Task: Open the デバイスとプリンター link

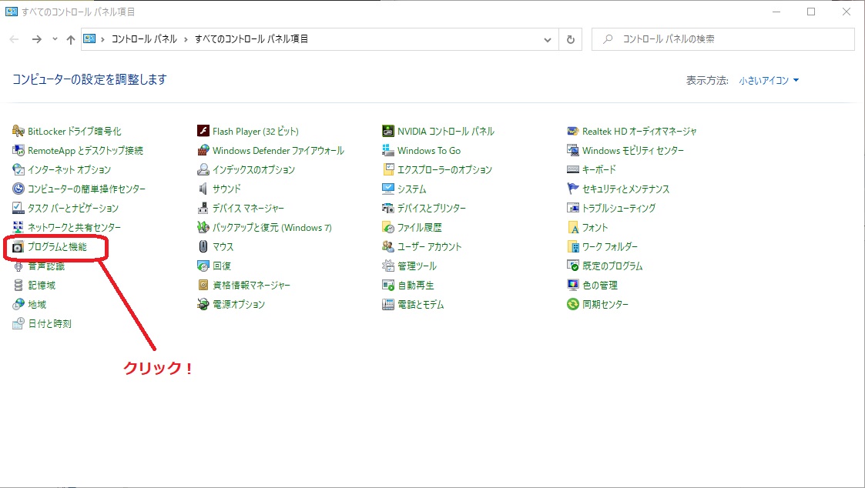Action: click(x=431, y=209)
